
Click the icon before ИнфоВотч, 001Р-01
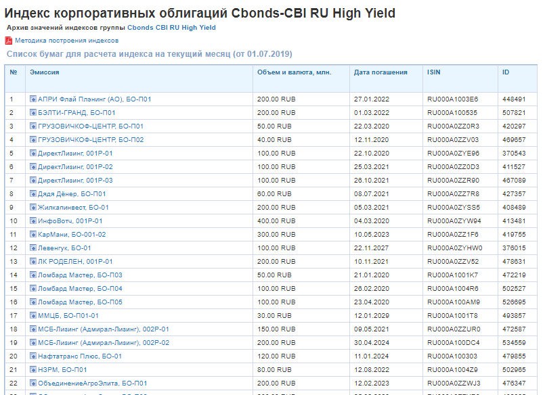(32, 221)
